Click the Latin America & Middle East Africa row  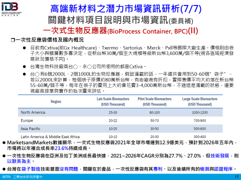tap(120, 136)
